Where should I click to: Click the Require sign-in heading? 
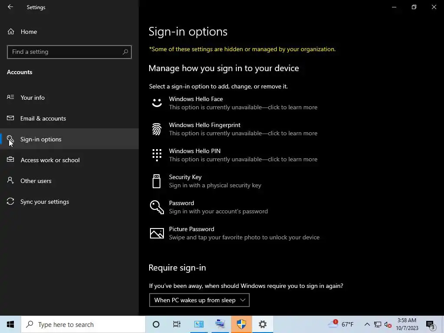point(177,268)
